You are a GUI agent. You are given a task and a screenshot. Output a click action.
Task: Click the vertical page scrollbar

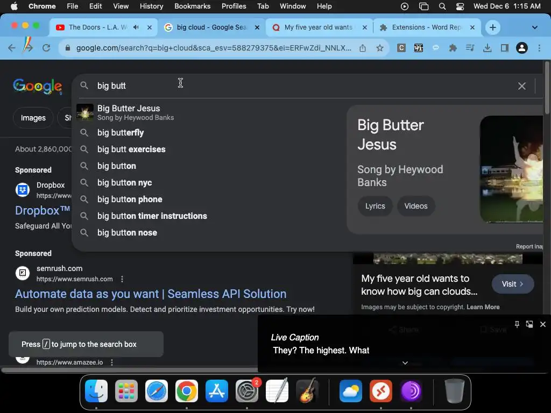click(x=547, y=88)
